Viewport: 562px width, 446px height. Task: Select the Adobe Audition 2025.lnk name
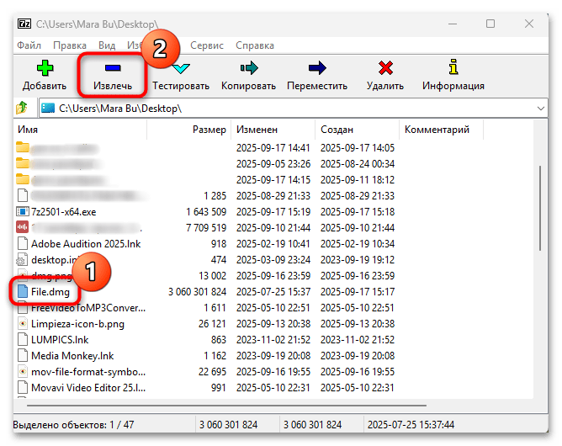coord(86,244)
